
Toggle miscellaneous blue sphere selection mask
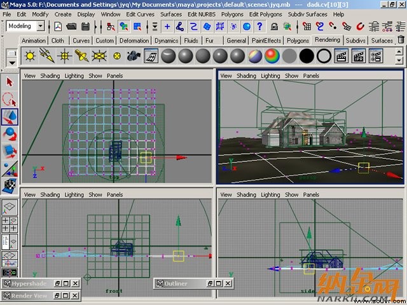point(247,27)
